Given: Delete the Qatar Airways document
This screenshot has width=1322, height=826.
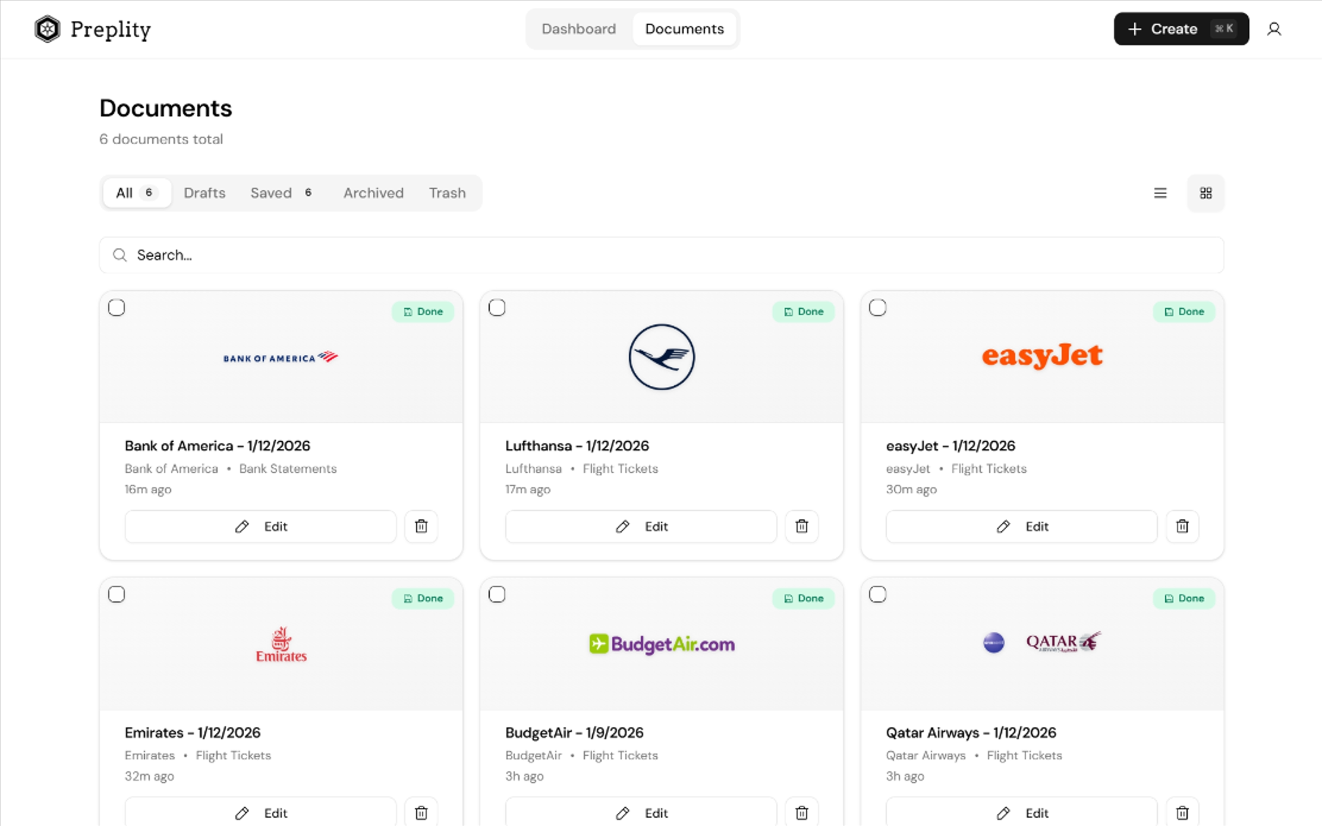Looking at the screenshot, I should point(1182,812).
